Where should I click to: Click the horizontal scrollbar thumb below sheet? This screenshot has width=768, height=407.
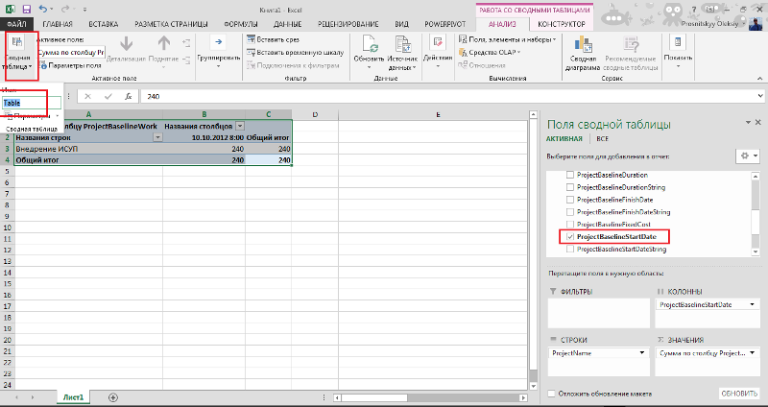[374, 397]
